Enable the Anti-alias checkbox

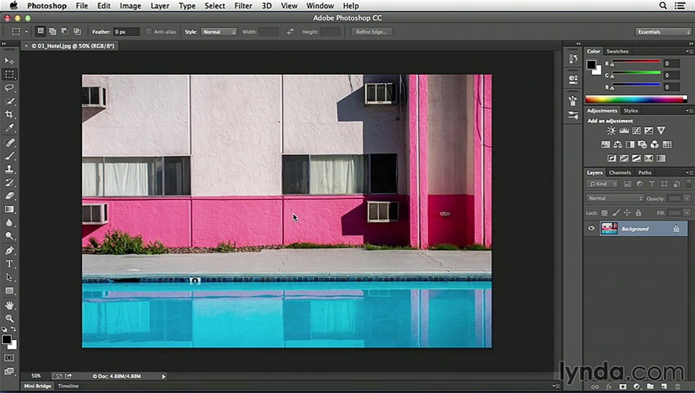click(x=149, y=32)
